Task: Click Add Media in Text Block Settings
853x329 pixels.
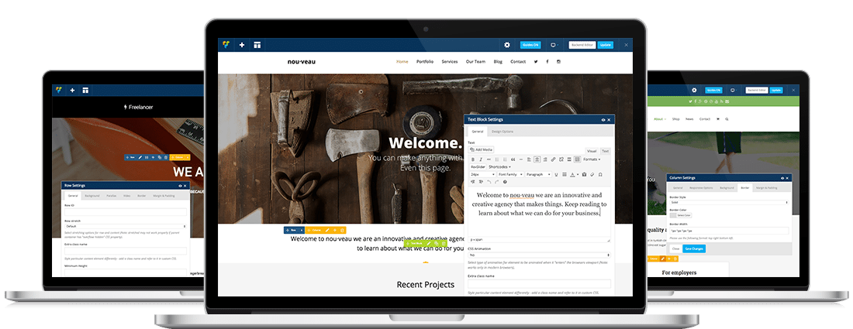Action: click(x=480, y=149)
